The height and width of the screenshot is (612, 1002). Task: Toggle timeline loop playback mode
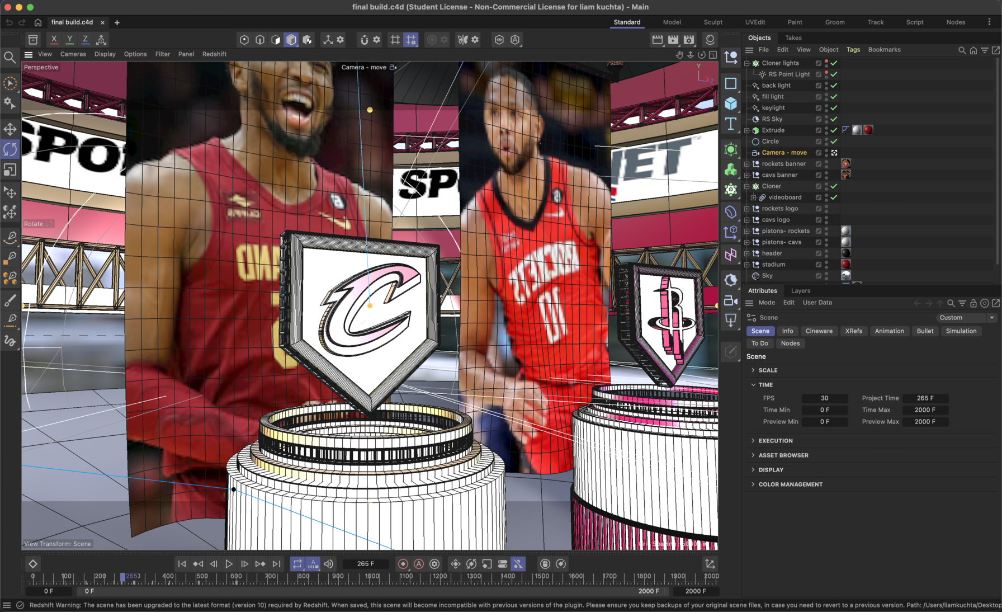click(x=297, y=564)
